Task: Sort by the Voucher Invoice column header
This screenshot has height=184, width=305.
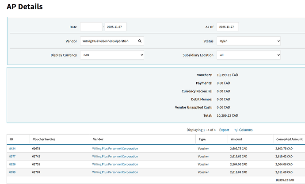Action: pyautogui.click(x=44, y=139)
